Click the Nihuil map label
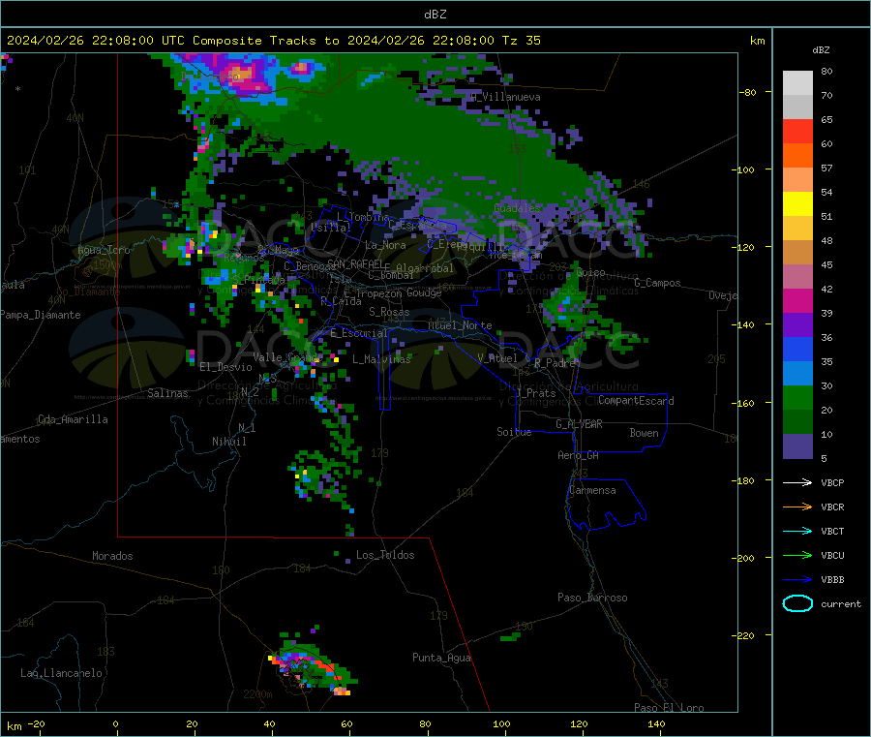The height and width of the screenshot is (737, 871). click(x=228, y=442)
